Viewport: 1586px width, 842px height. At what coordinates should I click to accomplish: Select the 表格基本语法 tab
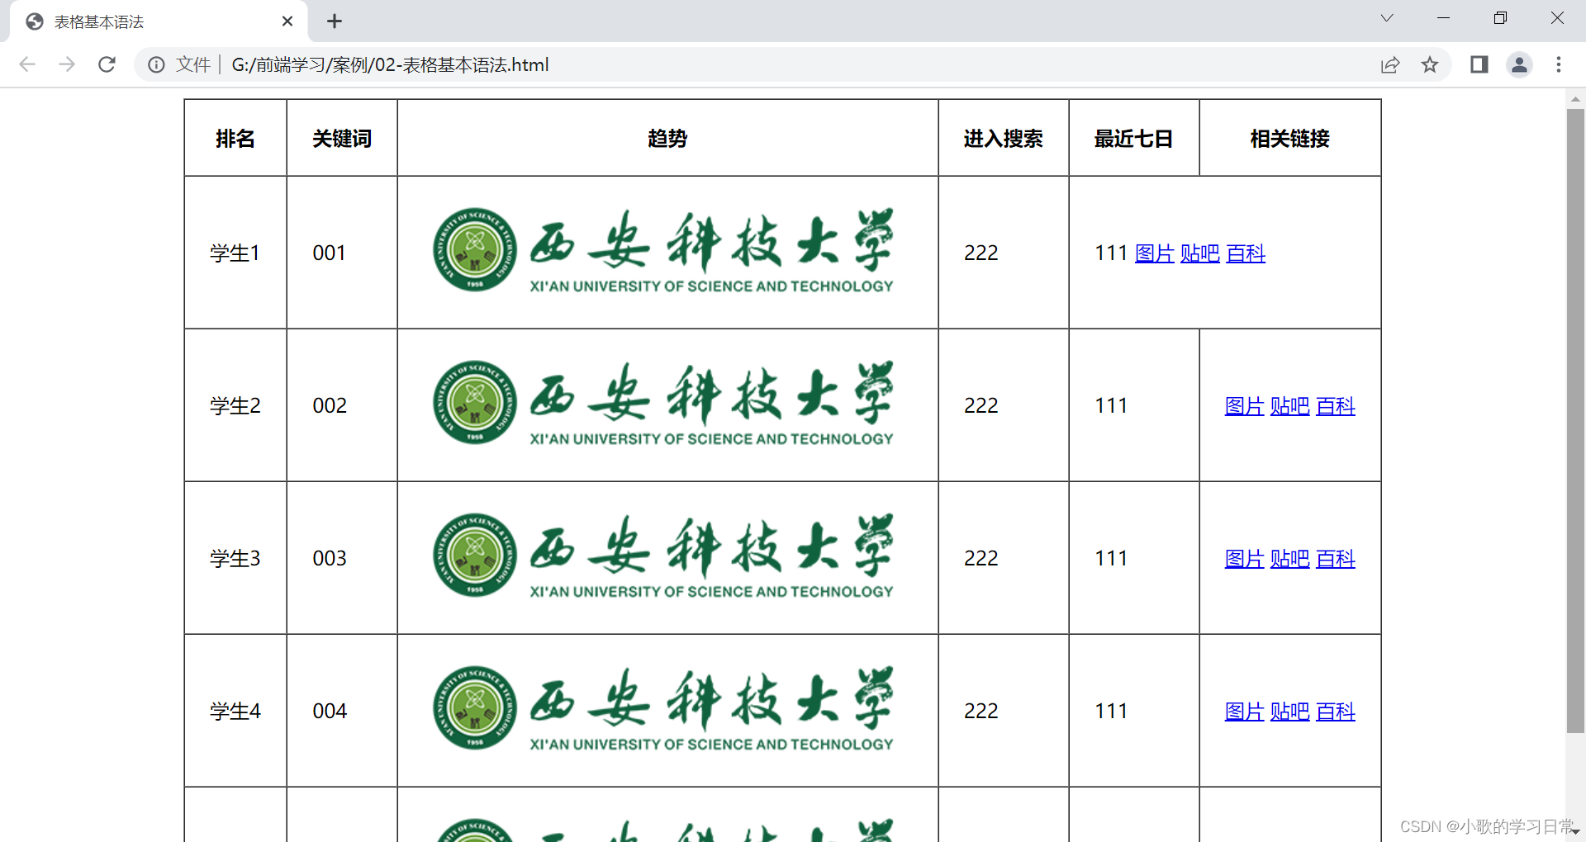[159, 21]
